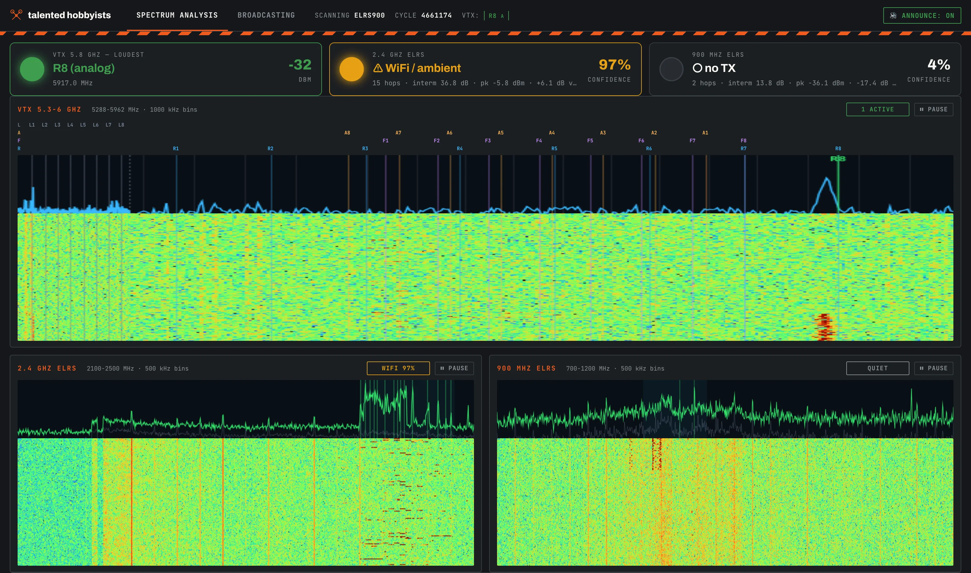
Task: Pause the 2.4 GHz ELRS panel
Action: click(x=454, y=368)
